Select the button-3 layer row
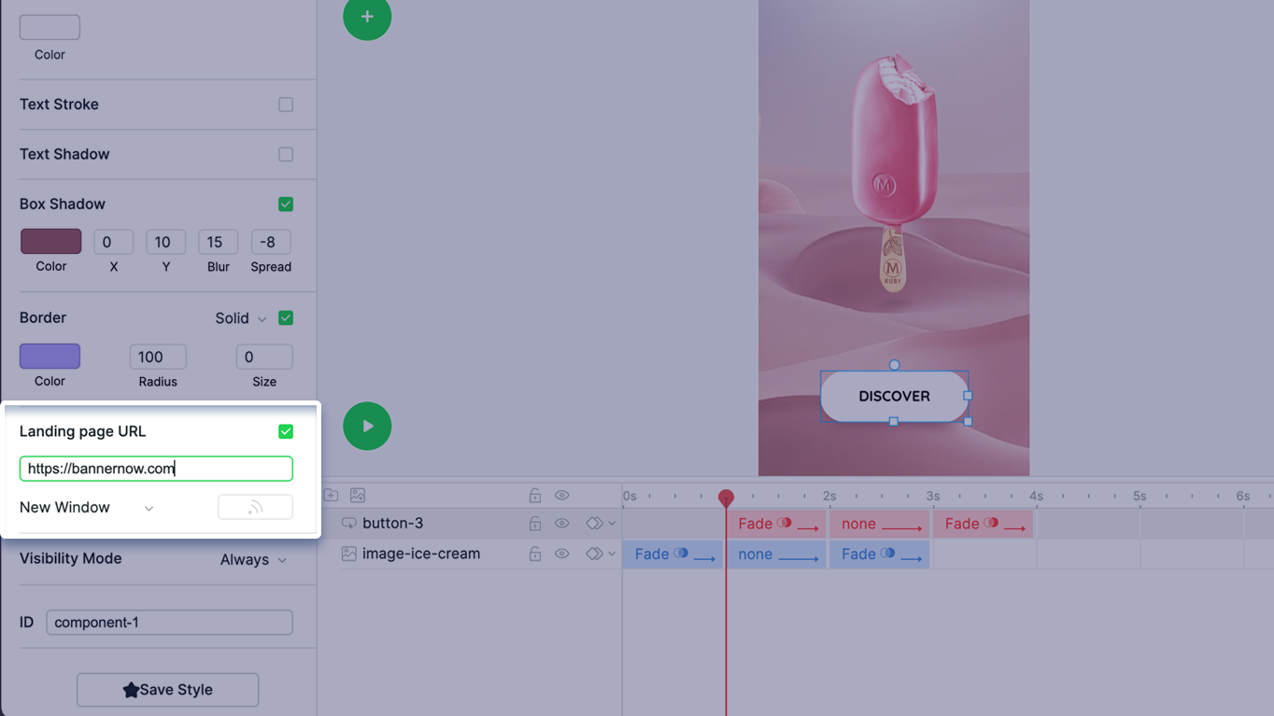Screen dimensions: 1274x716 (392, 524)
